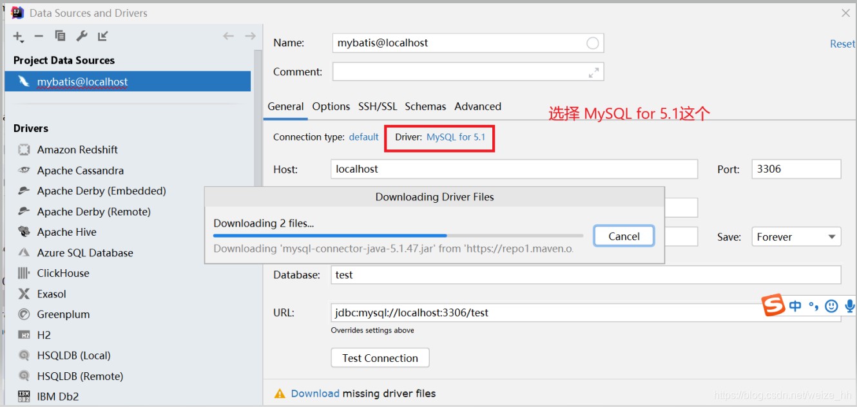857x407 pixels.
Task: Close the Data Sources and Drivers dialog
Action: click(x=845, y=12)
